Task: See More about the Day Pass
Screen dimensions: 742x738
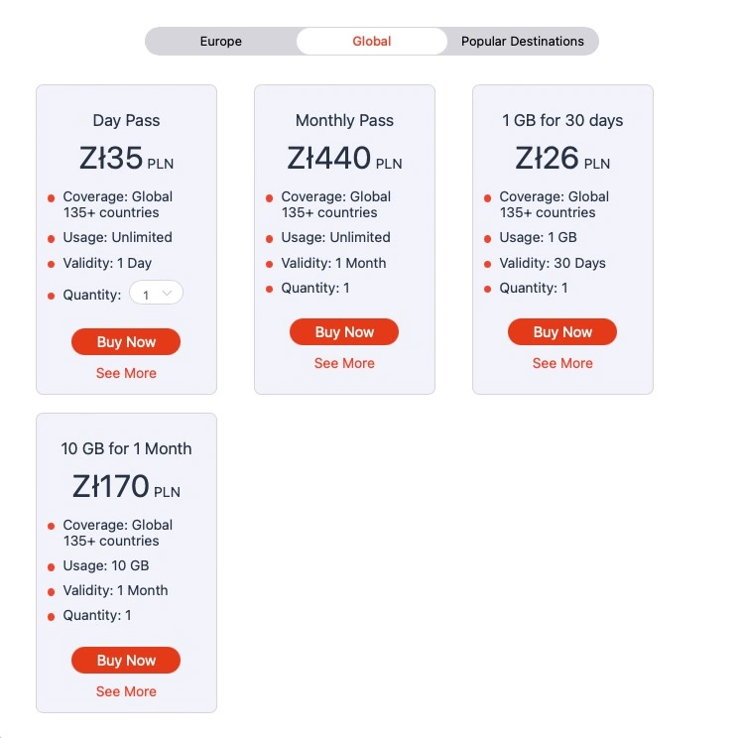Action: [x=126, y=373]
